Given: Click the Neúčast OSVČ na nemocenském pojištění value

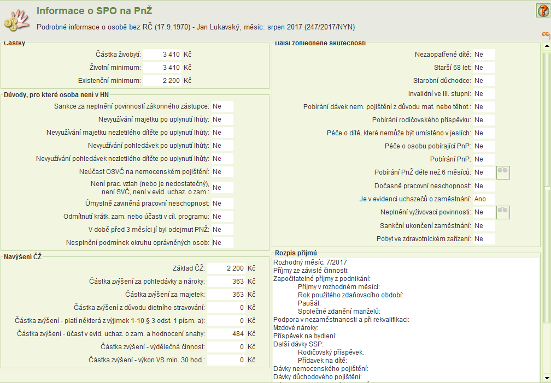Looking at the screenshot, I should point(222,172).
